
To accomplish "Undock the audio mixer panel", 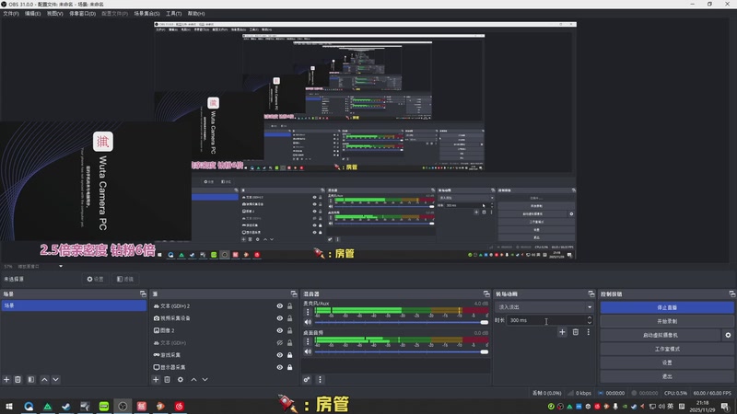I will (x=486, y=293).
